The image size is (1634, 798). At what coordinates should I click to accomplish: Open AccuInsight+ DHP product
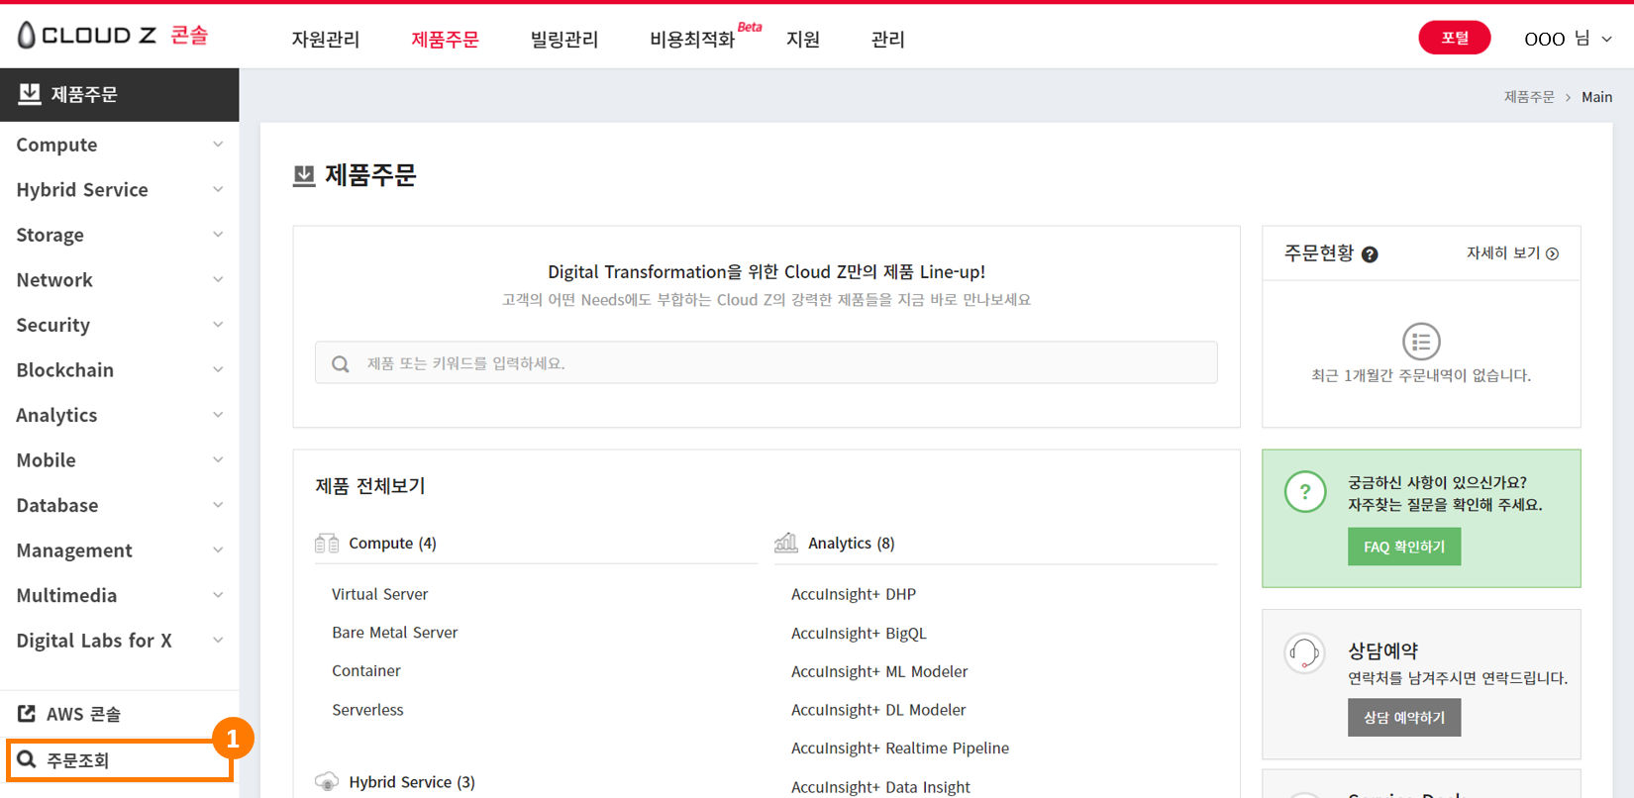point(854,594)
